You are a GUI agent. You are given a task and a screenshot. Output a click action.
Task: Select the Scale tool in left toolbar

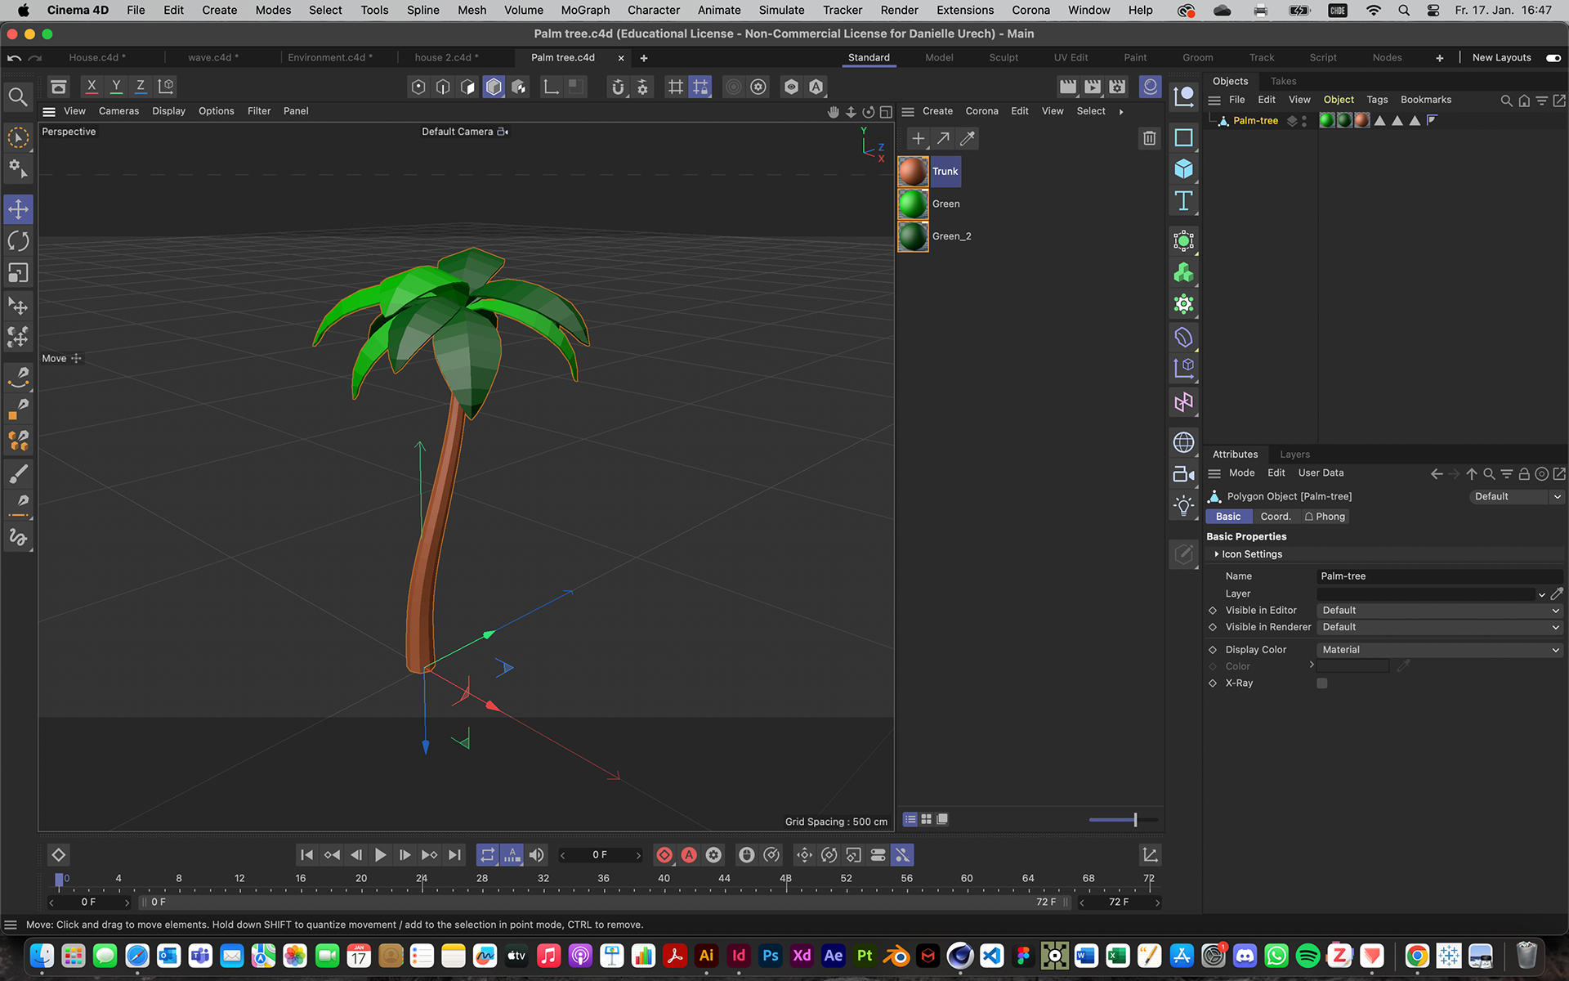click(18, 273)
